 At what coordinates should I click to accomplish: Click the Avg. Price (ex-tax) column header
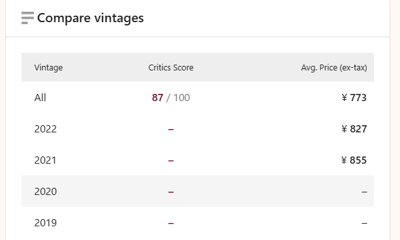[334, 68]
